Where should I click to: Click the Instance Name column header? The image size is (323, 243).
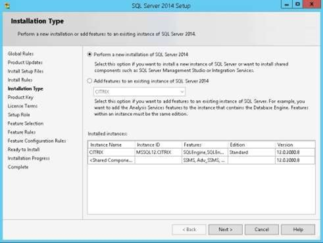tap(111, 145)
